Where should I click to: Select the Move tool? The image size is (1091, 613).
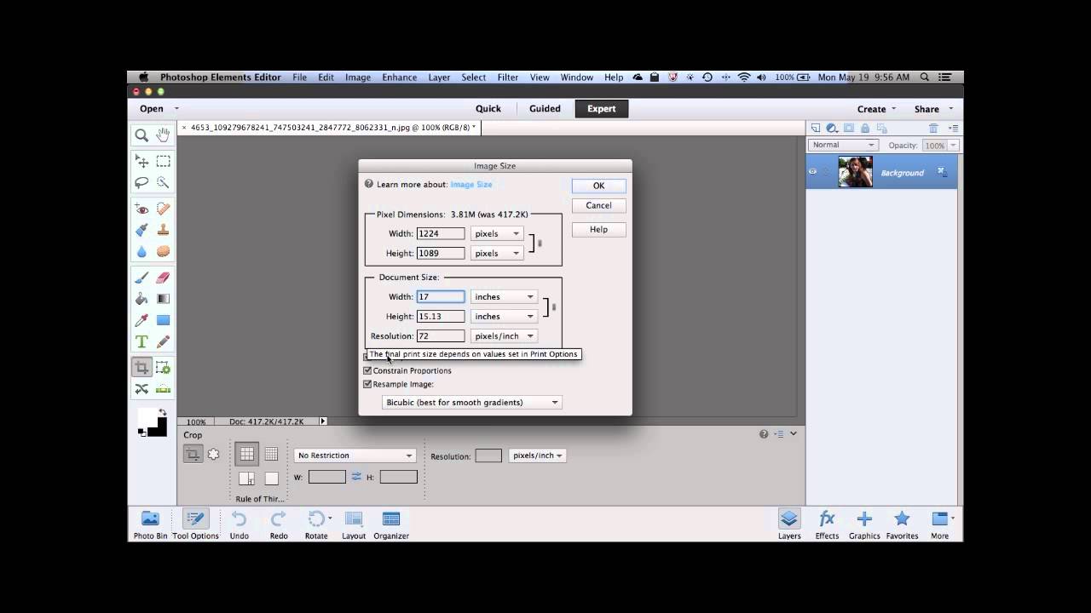point(141,161)
